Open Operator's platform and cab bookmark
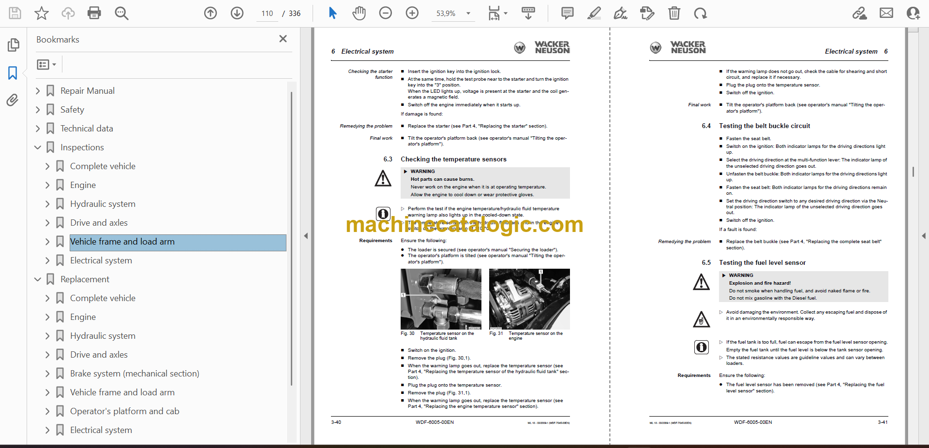This screenshot has width=929, height=448. coord(124,411)
